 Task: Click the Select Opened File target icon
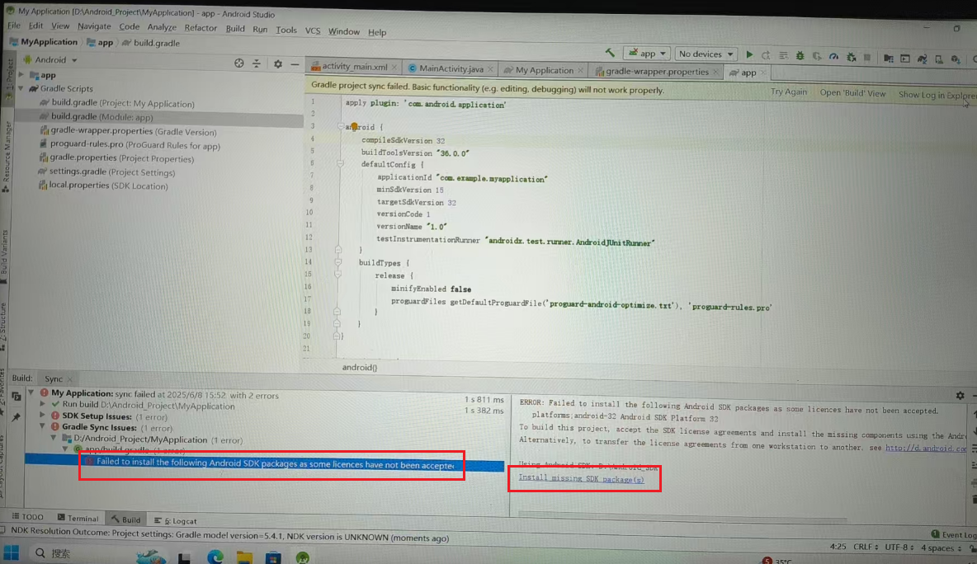pyautogui.click(x=239, y=63)
